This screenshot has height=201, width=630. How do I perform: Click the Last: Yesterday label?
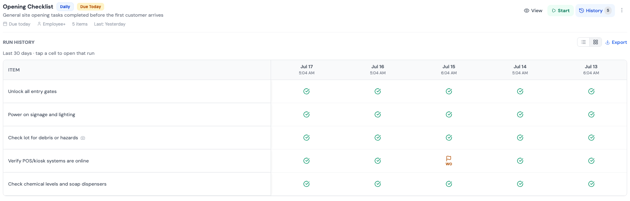coord(109,24)
